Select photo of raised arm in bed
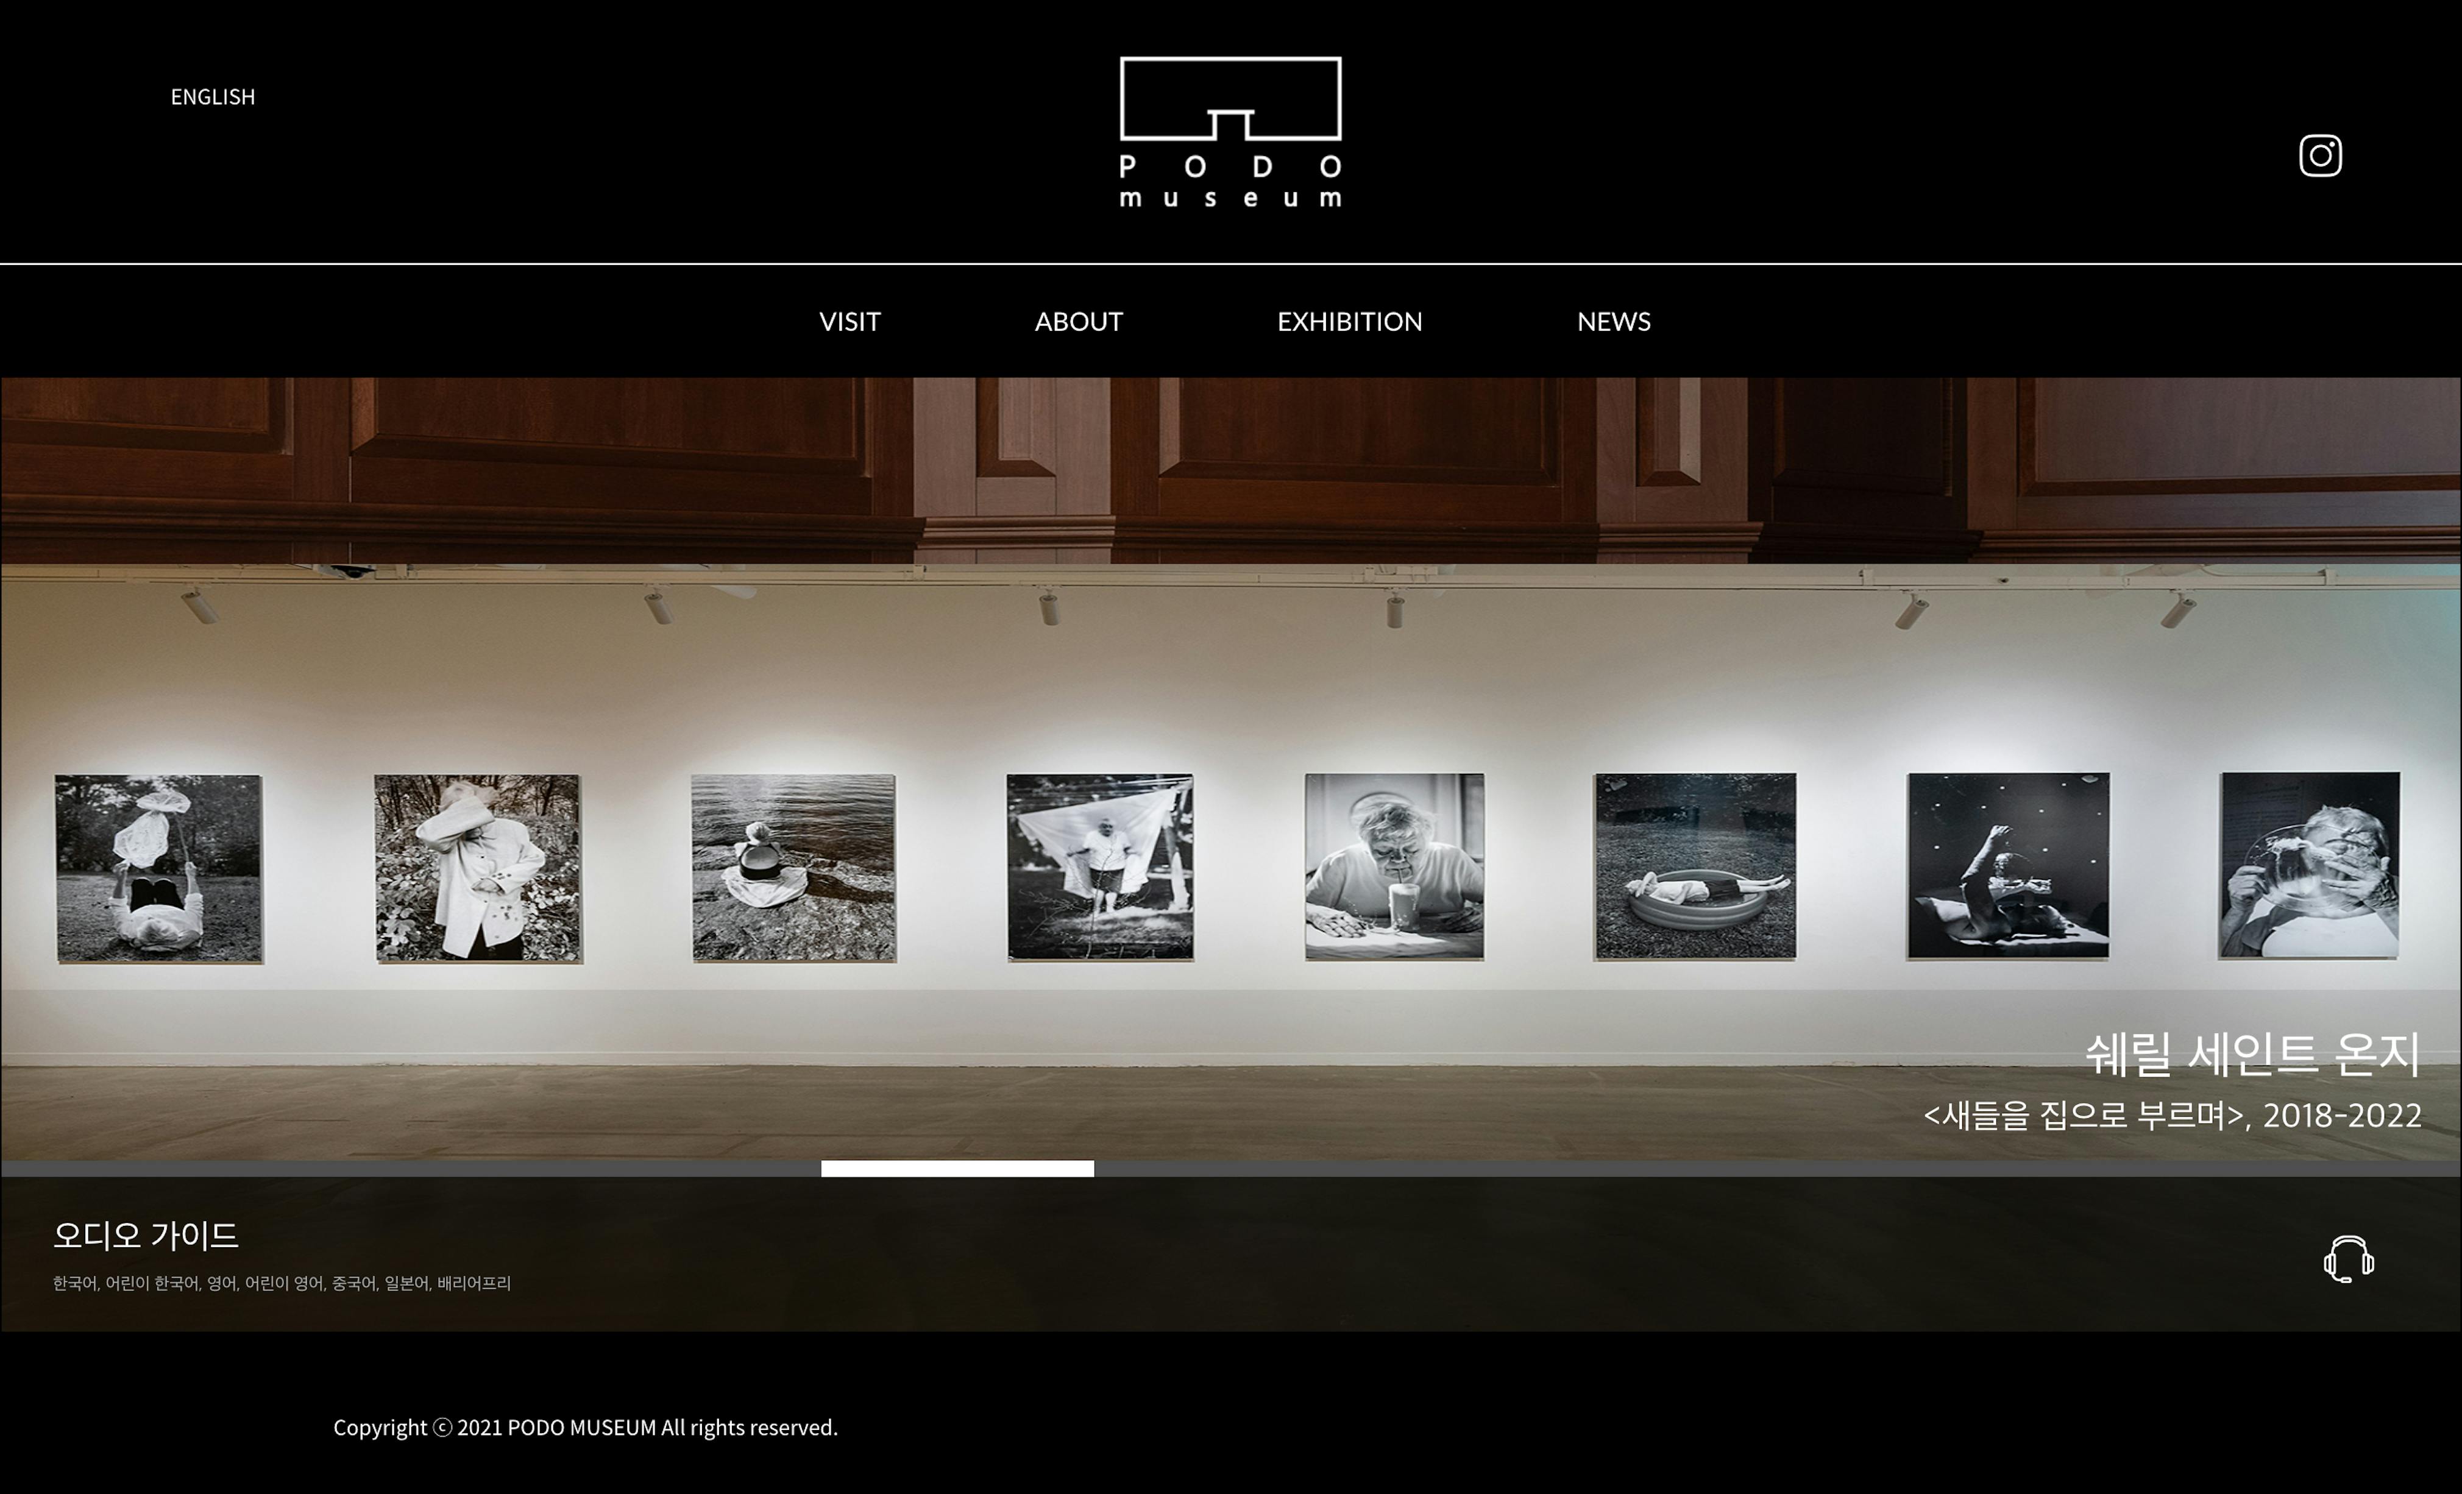2462x1494 pixels. [2007, 865]
